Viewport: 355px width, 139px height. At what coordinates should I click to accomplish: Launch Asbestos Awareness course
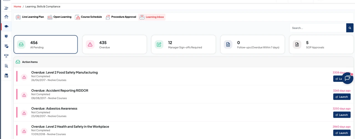point(342,115)
